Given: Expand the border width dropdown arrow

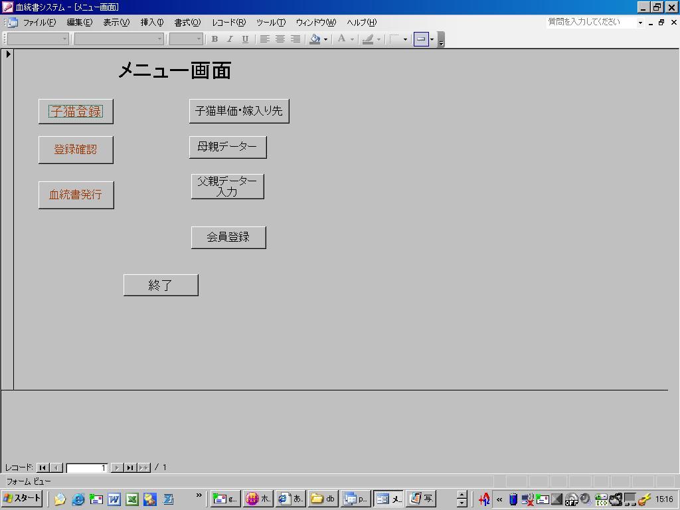Looking at the screenshot, I should click(405, 39).
